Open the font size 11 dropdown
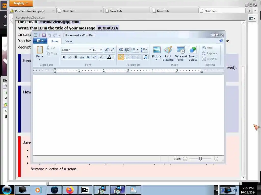 coord(101,50)
